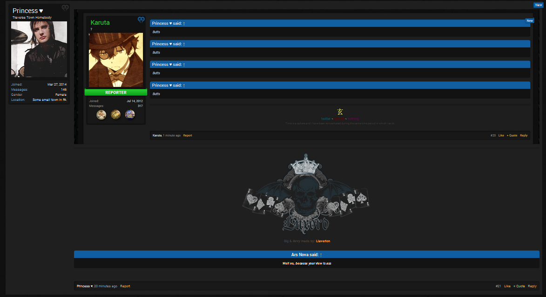Image resolution: width=546 pixels, height=297 pixels.
Task: Click Karuta's name in post #20 footer
Action: click(x=157, y=135)
